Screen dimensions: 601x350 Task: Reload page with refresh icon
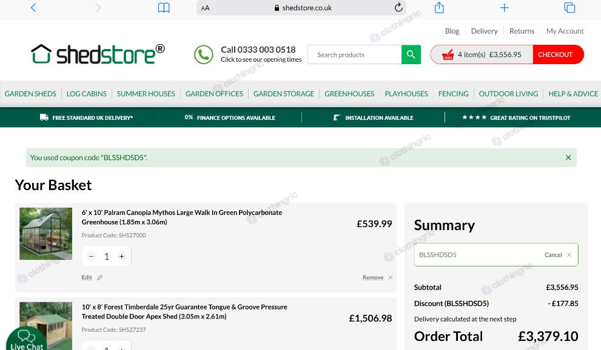[398, 7]
